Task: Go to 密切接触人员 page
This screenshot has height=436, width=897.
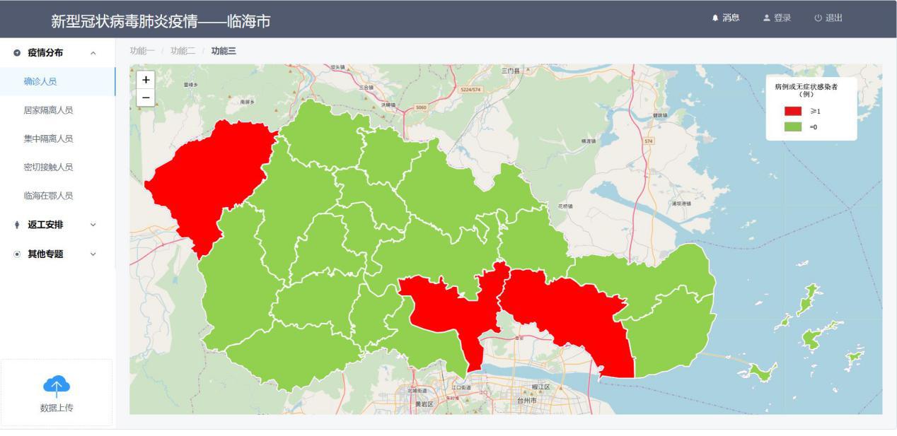Action: point(48,167)
